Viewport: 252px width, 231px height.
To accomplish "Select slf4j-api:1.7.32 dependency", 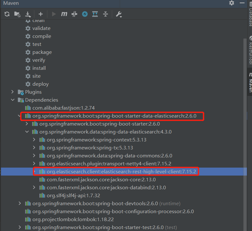I will point(73,196).
